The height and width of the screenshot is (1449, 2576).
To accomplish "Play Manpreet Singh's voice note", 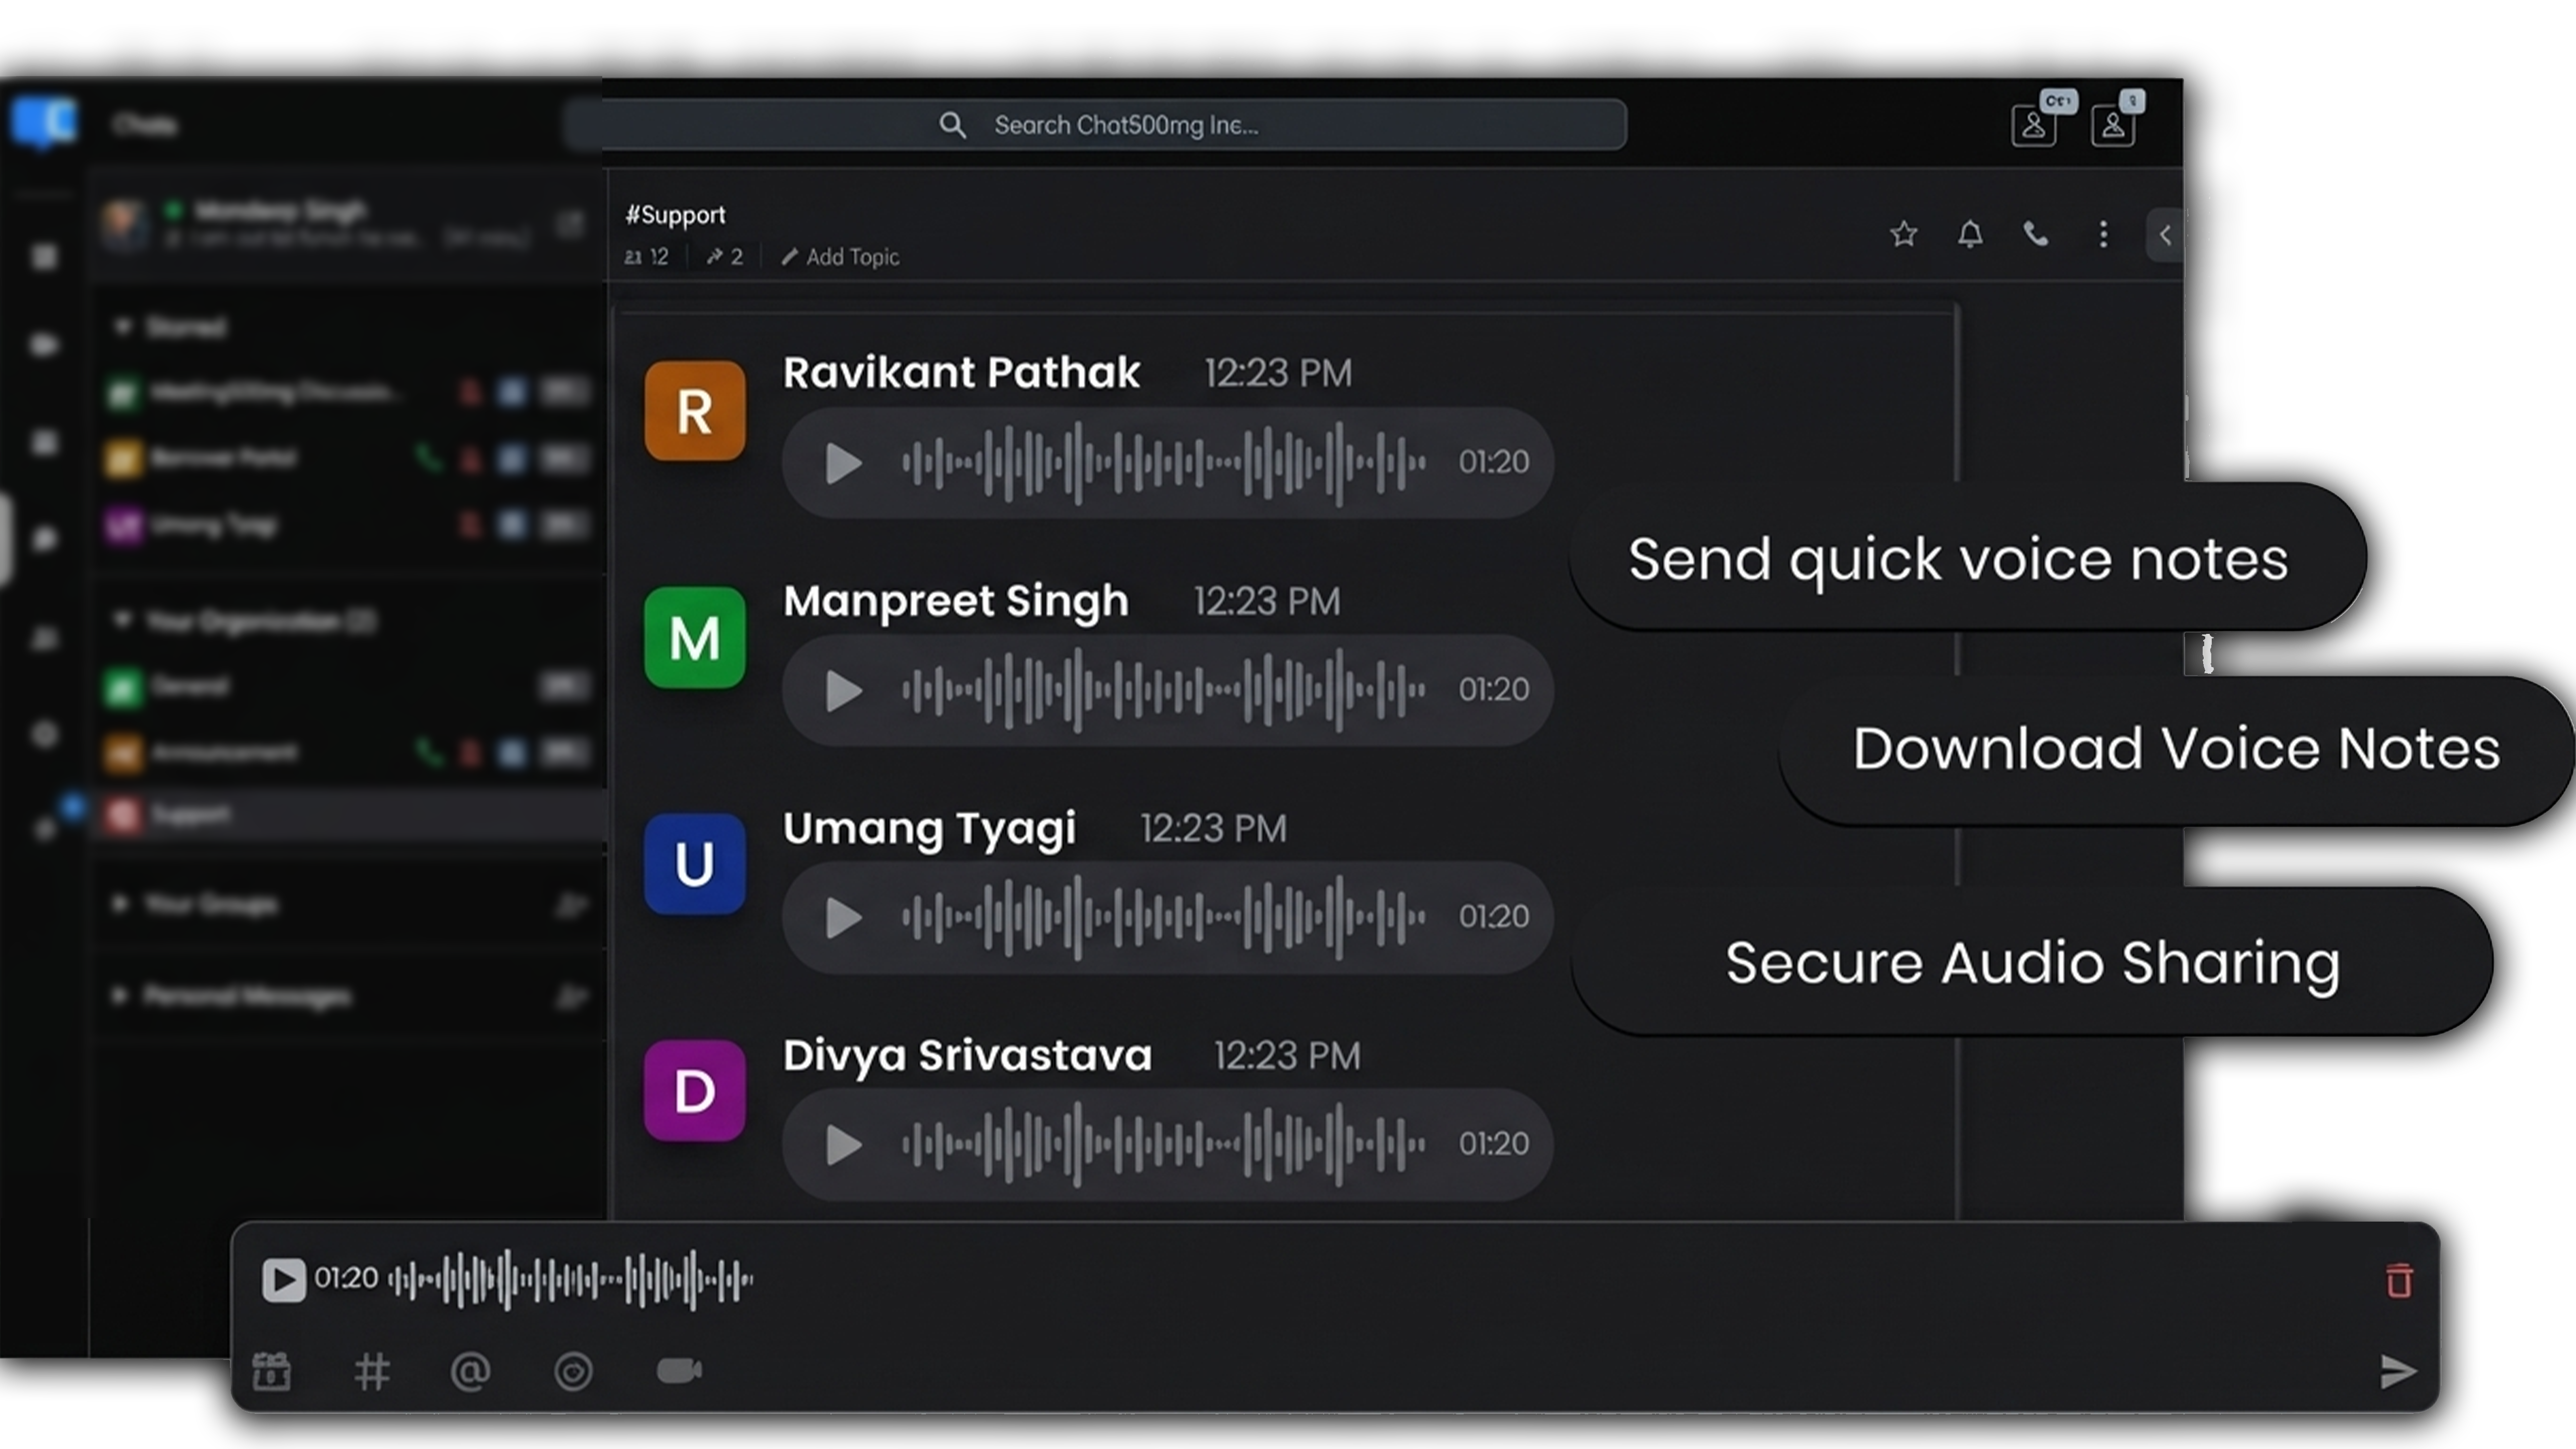I will (x=843, y=690).
